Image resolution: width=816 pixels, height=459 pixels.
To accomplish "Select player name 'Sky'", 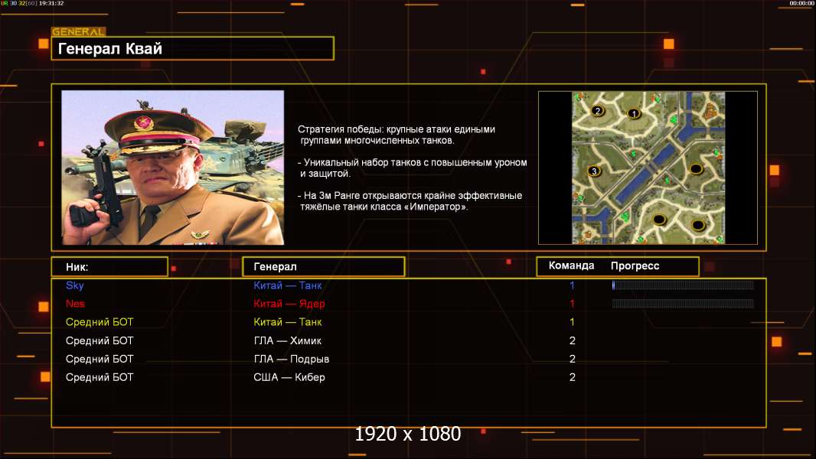I will (74, 285).
